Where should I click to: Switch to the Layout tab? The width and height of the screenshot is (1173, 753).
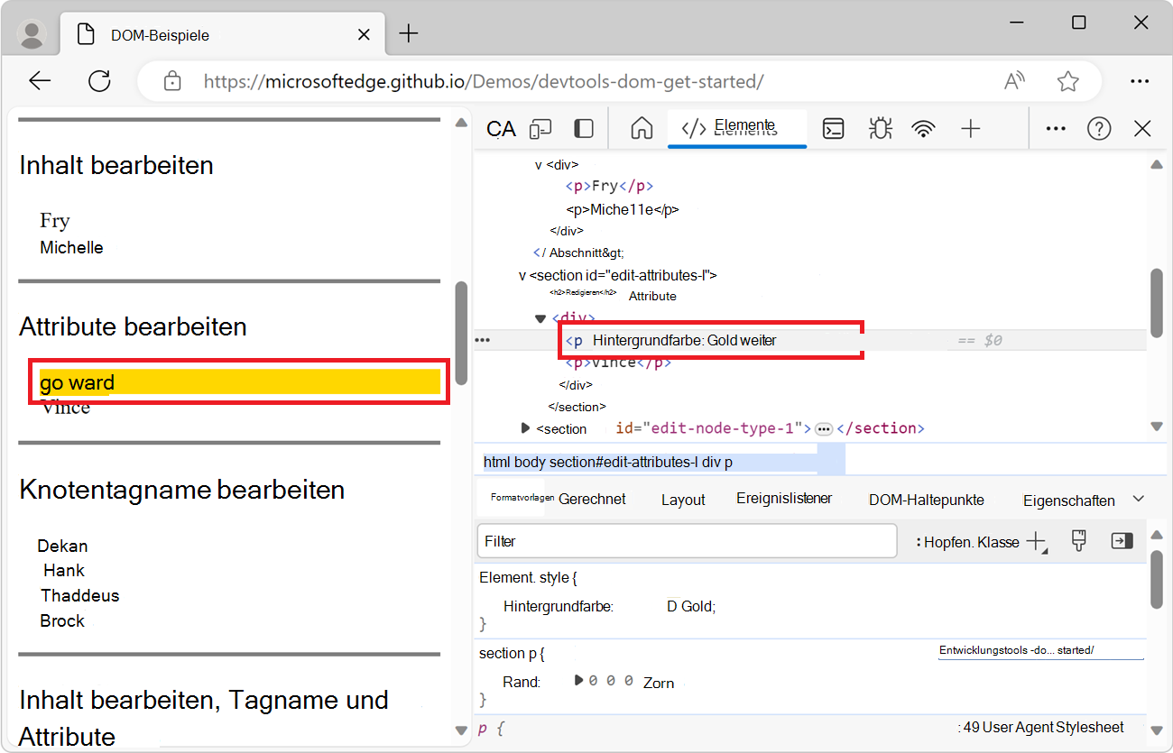pos(683,500)
